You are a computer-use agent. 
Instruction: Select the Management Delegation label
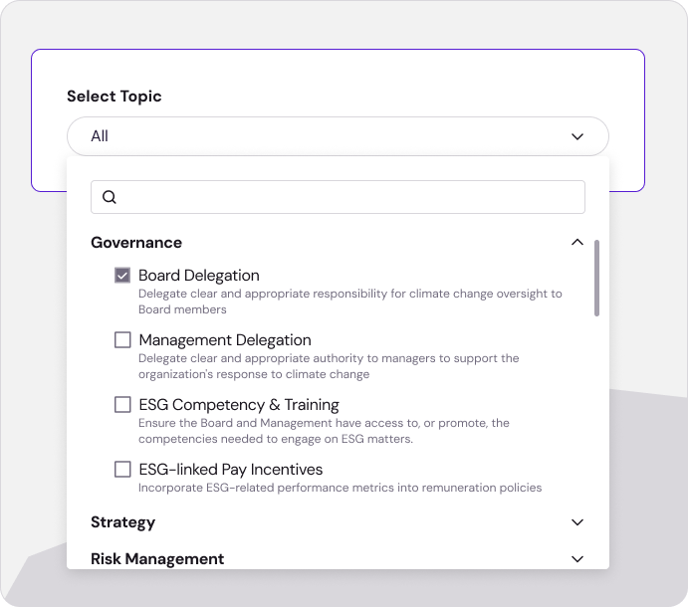point(225,340)
